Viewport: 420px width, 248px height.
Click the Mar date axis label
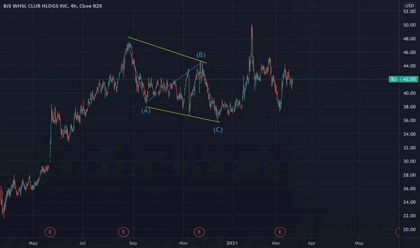(276, 243)
